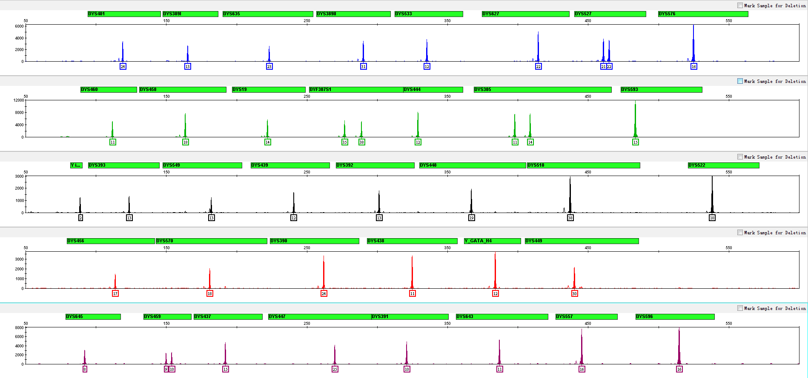Toggle Mark Sample for Deletion for DYS460 panel

click(x=740, y=81)
